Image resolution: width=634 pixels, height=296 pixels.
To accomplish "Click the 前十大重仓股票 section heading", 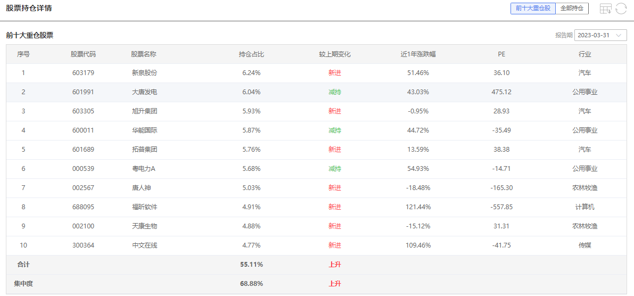I will [x=29, y=35].
